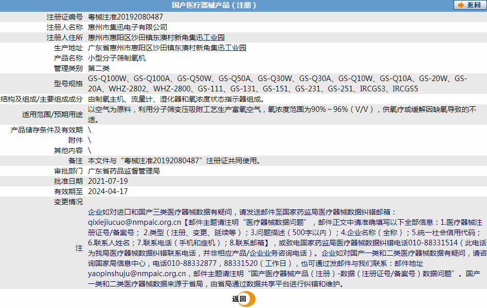Click the 附件 label

tap(76, 140)
